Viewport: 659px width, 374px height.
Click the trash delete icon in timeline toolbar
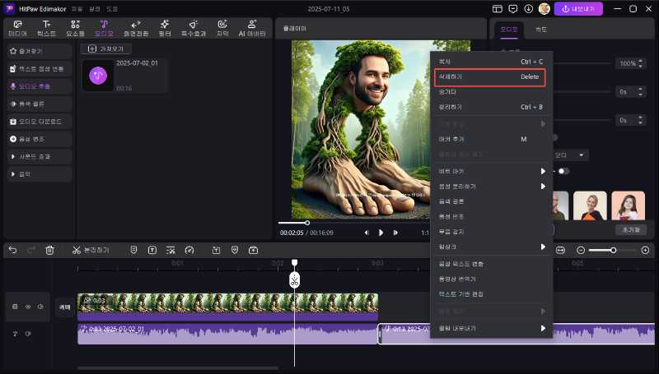[x=49, y=250]
